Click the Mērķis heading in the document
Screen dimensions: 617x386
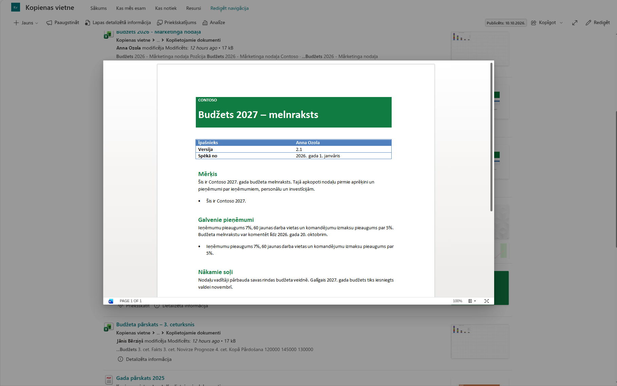[x=207, y=174]
